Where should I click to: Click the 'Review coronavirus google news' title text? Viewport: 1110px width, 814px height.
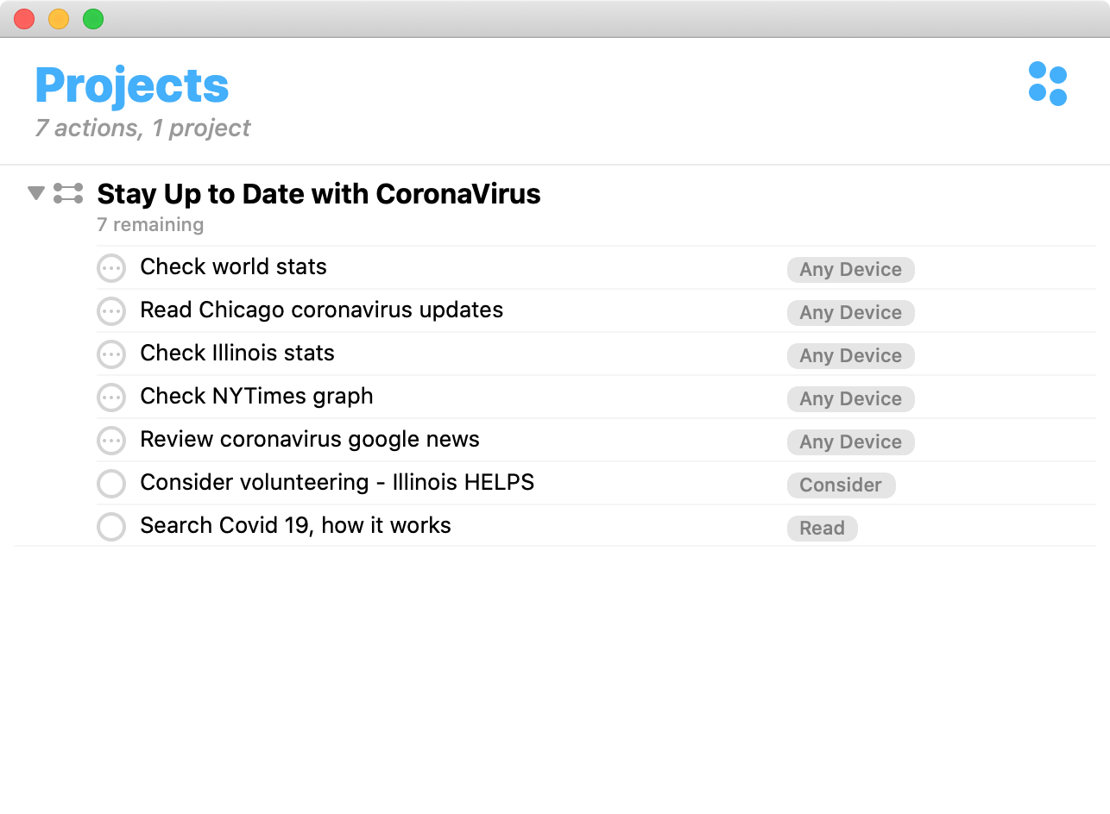pos(310,440)
